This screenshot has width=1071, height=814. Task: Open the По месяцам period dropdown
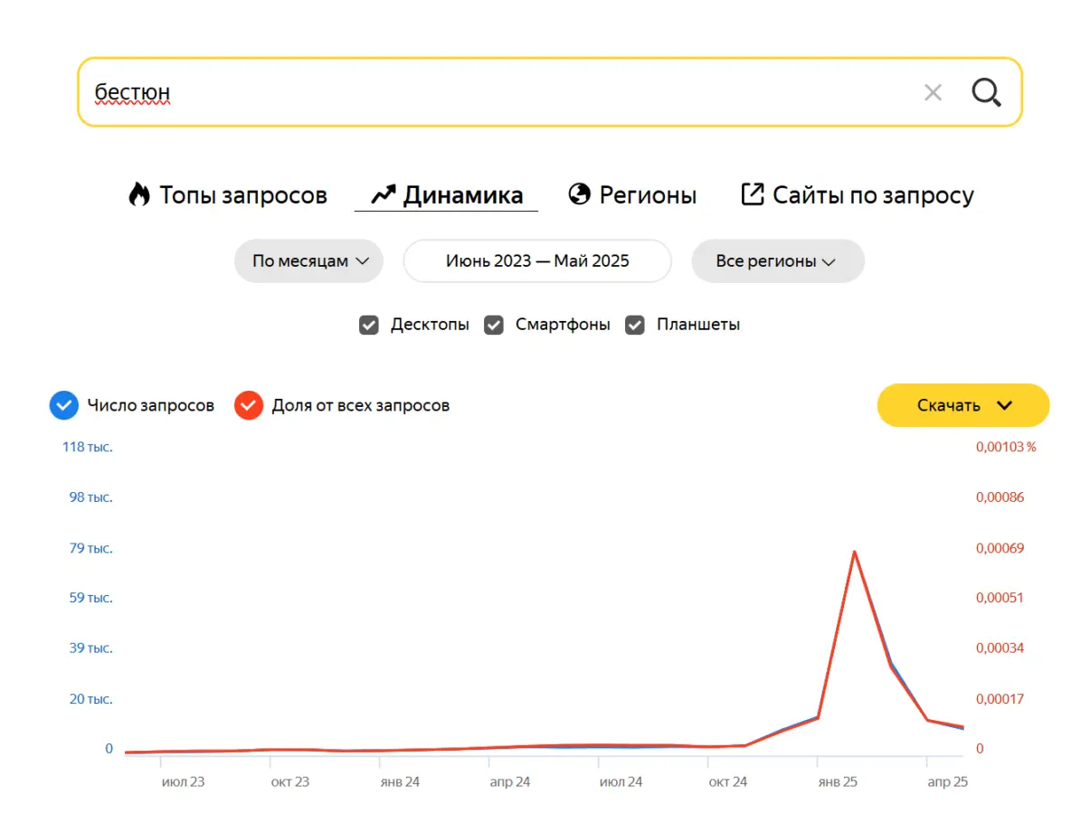point(308,261)
